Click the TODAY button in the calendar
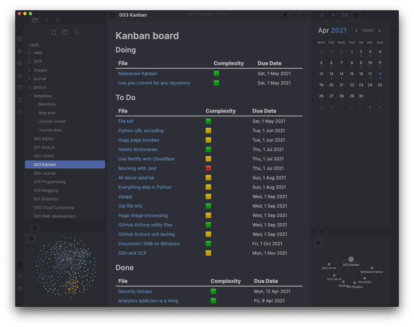The height and width of the screenshot is (327, 414). tap(368, 30)
